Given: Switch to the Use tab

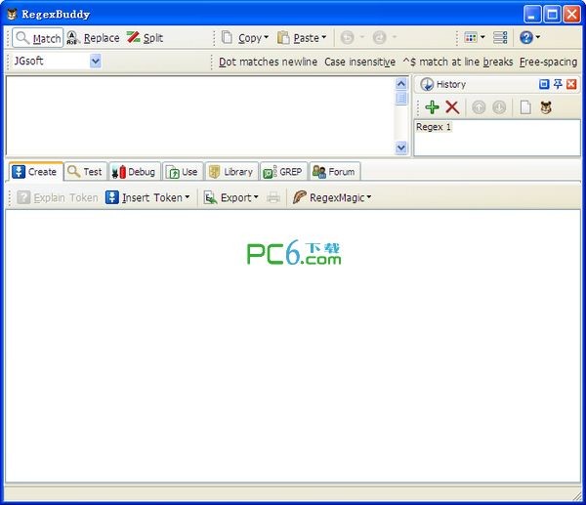Looking at the screenshot, I should (183, 172).
